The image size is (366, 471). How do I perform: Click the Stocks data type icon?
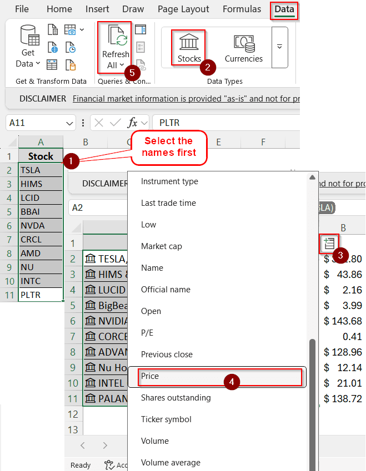click(189, 43)
